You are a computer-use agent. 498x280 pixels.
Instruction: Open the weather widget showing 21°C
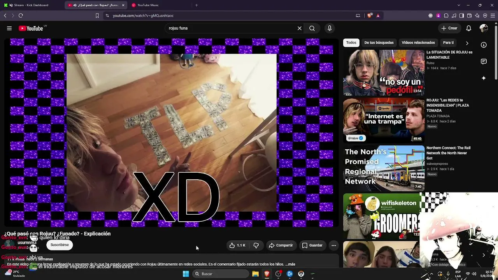[x=14, y=274]
